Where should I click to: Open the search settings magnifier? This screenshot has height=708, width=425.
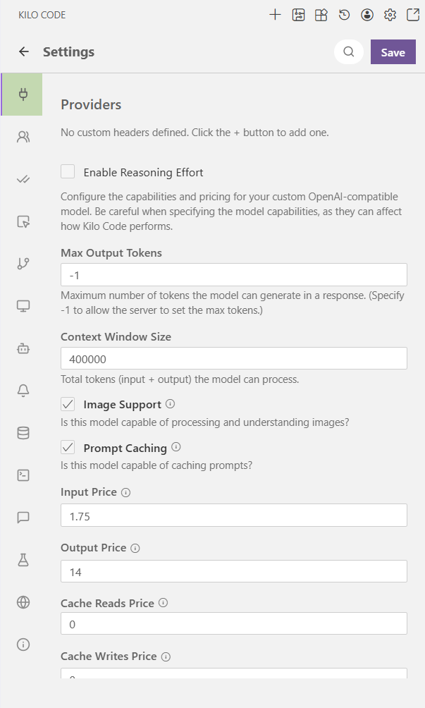(x=348, y=51)
